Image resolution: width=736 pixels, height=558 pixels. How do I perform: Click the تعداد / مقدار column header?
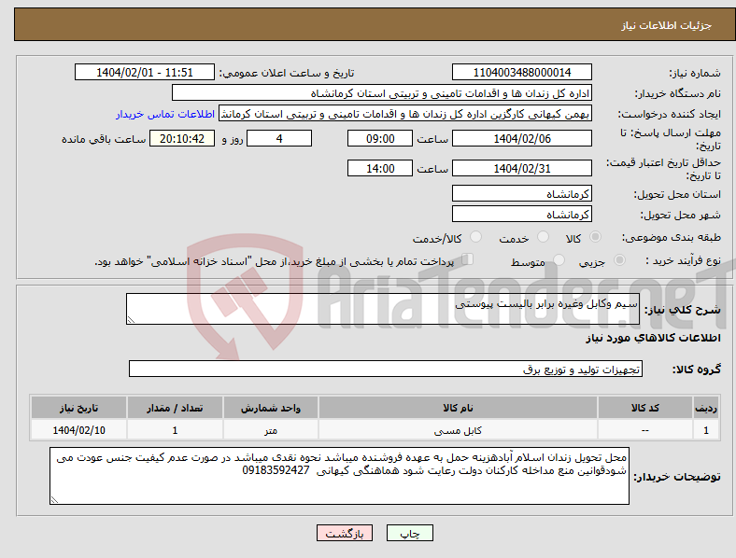click(x=175, y=408)
